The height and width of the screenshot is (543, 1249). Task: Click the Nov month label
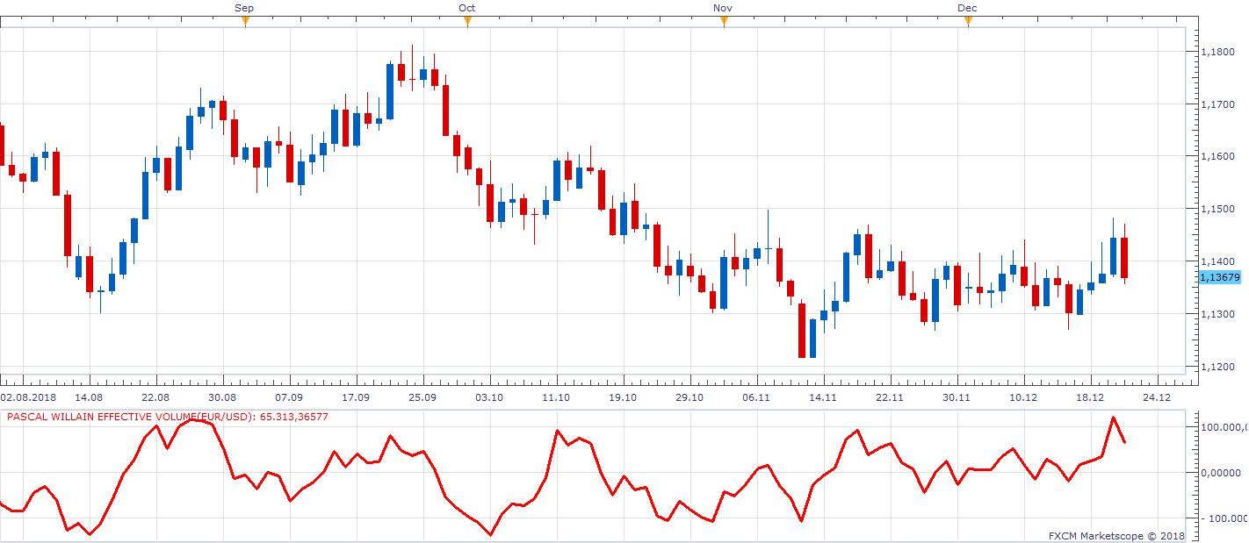723,8
